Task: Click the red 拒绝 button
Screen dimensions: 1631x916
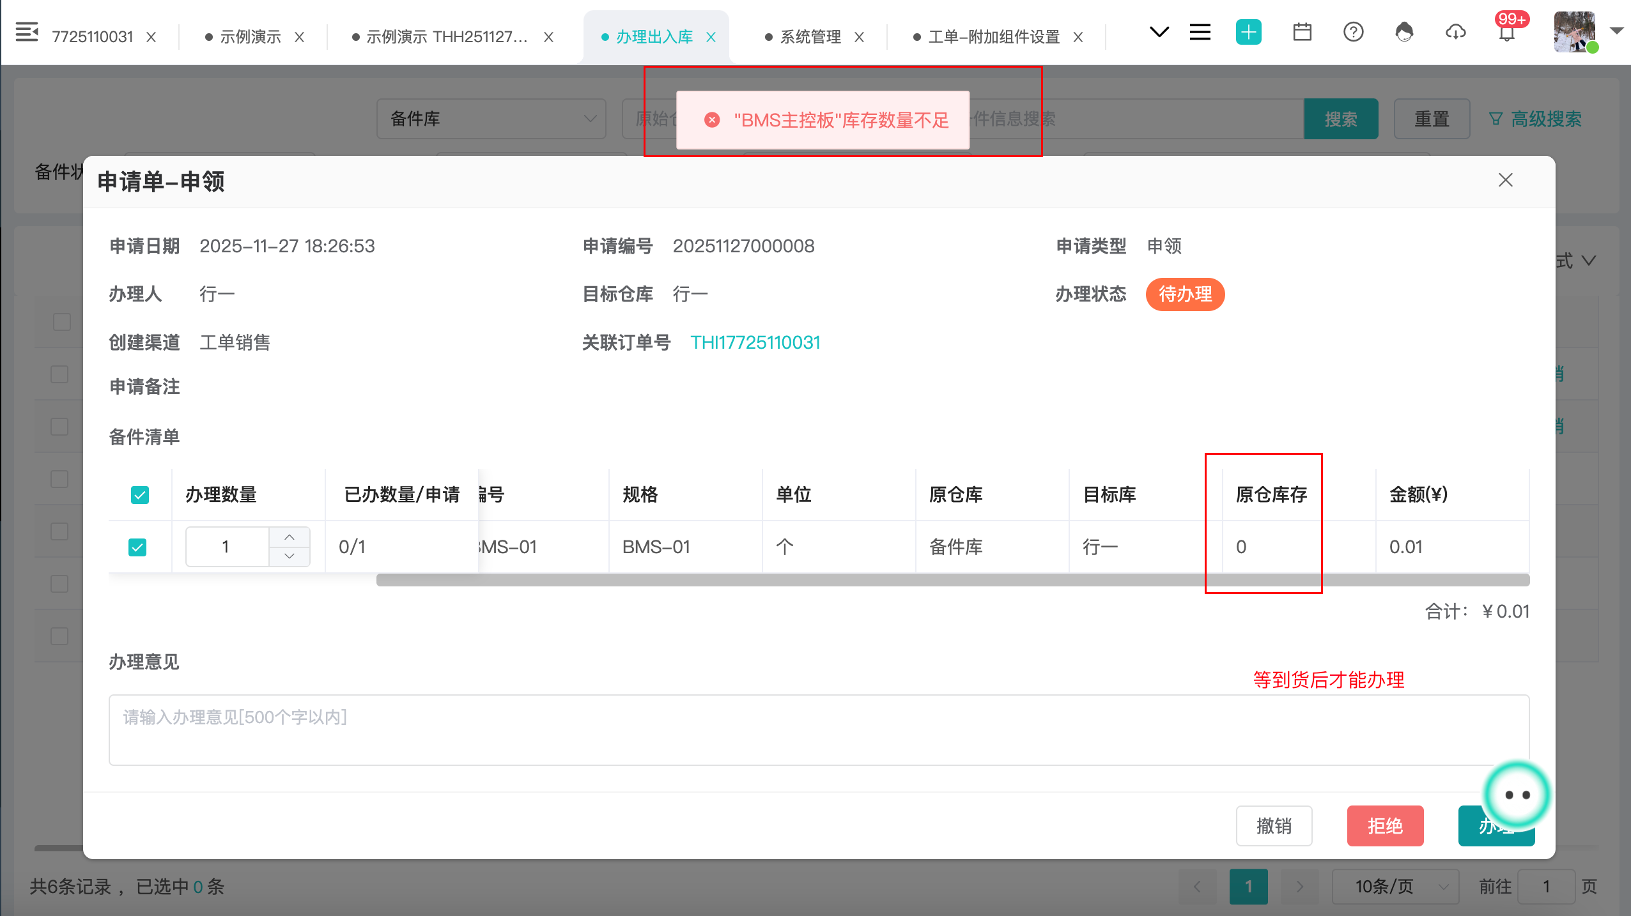Action: [x=1385, y=826]
